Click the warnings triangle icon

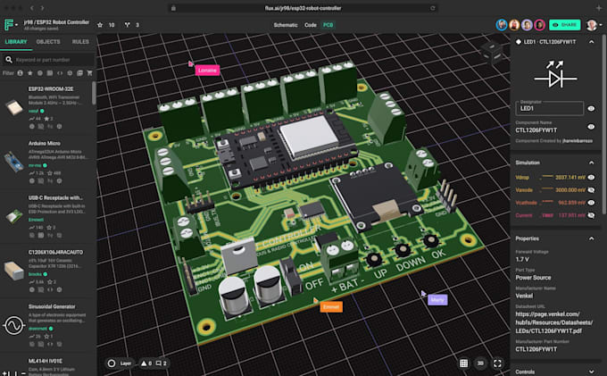(x=144, y=363)
